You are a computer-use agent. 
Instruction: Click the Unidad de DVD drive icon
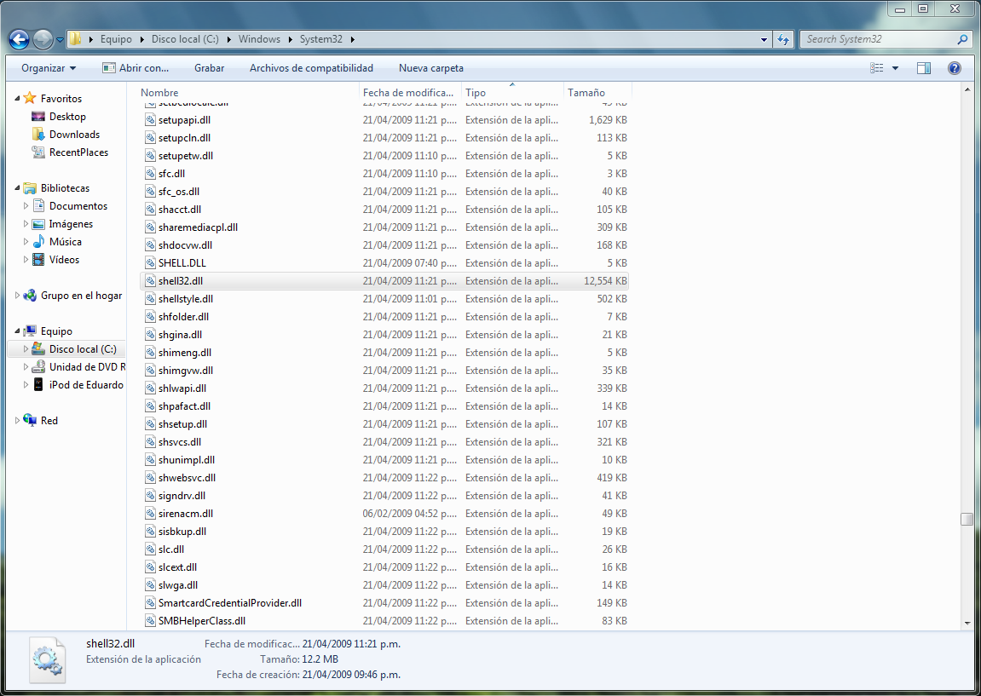[x=38, y=367]
